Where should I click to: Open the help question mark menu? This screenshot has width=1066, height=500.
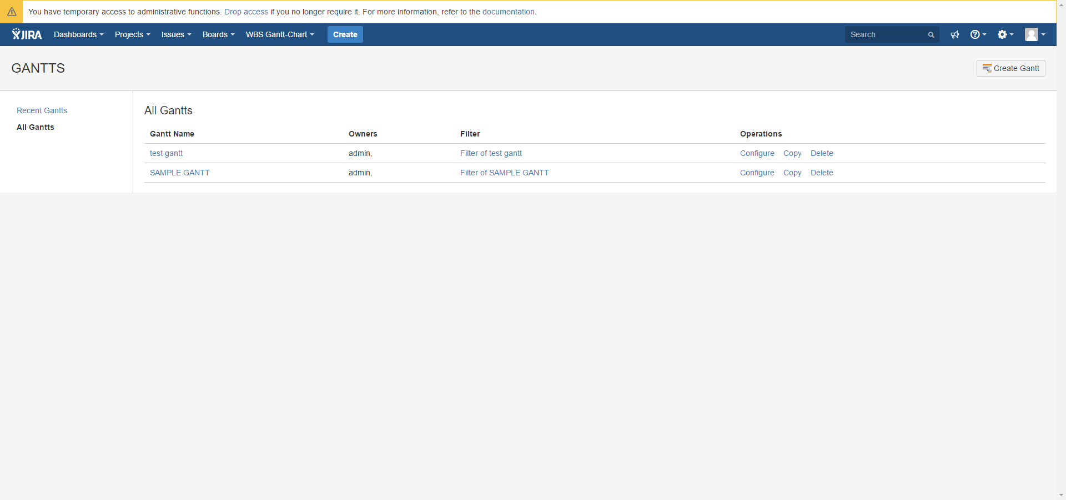pos(978,34)
